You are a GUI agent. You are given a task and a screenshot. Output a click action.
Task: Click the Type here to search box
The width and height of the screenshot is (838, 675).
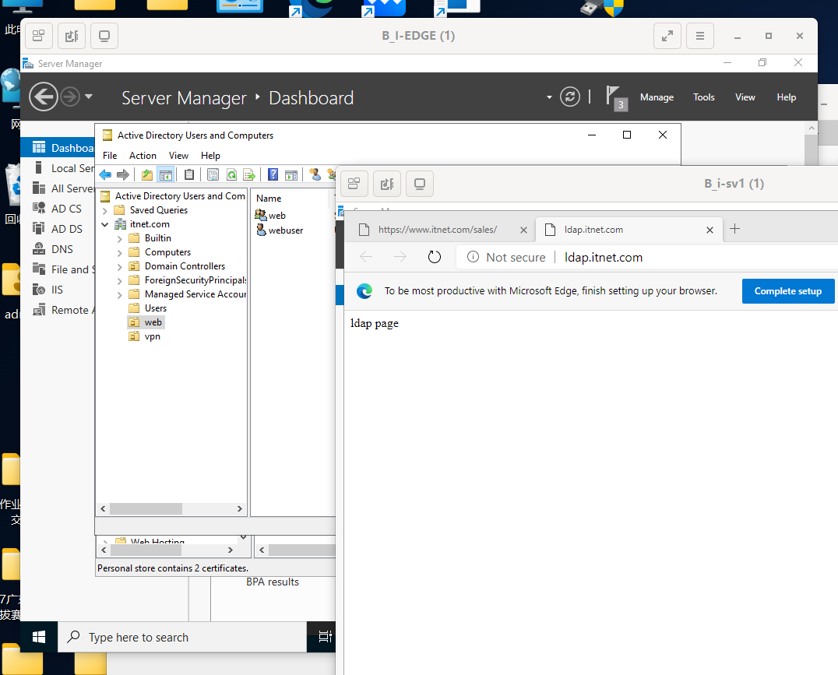(181, 637)
